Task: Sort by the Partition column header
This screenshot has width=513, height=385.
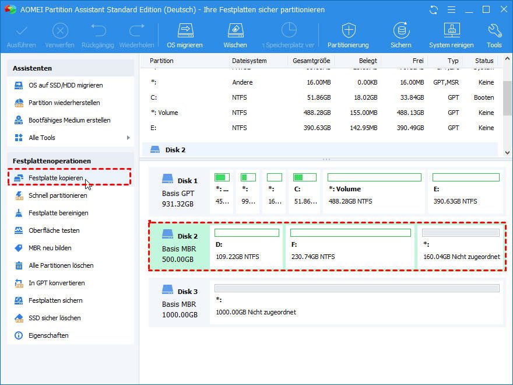Action: [161, 61]
